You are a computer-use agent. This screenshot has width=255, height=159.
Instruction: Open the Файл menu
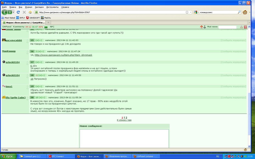[x=4, y=7]
